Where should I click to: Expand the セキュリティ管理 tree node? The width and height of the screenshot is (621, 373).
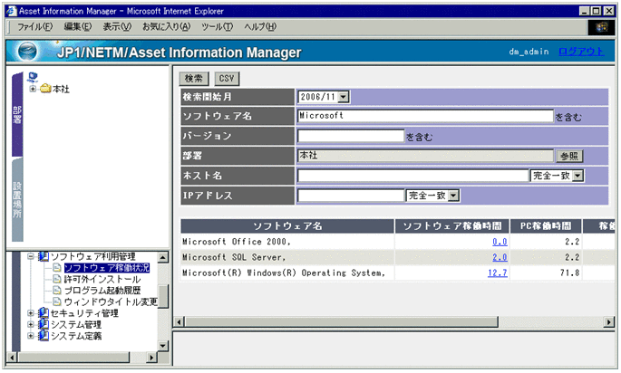pyautogui.click(x=31, y=313)
